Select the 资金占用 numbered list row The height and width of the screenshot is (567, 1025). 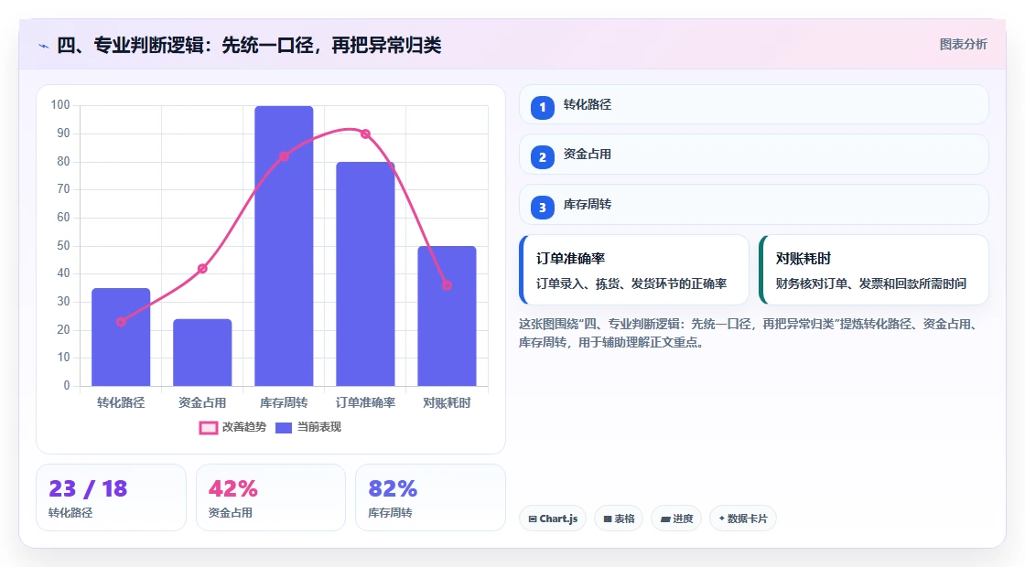pyautogui.click(x=754, y=155)
